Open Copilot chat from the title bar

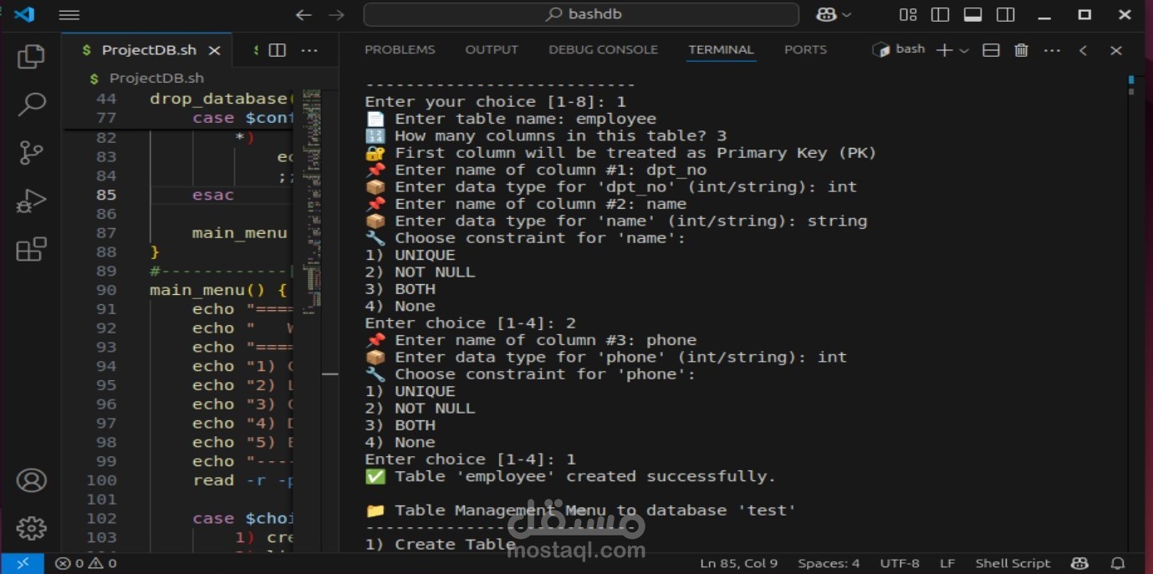826,14
